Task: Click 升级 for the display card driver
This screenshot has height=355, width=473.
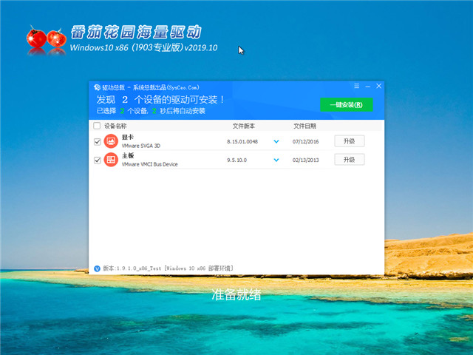Action: (349, 141)
